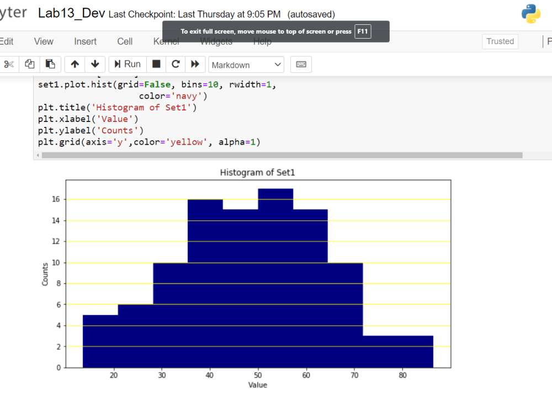Open the Edit menu
The width and height of the screenshot is (552, 414).
click(x=6, y=41)
